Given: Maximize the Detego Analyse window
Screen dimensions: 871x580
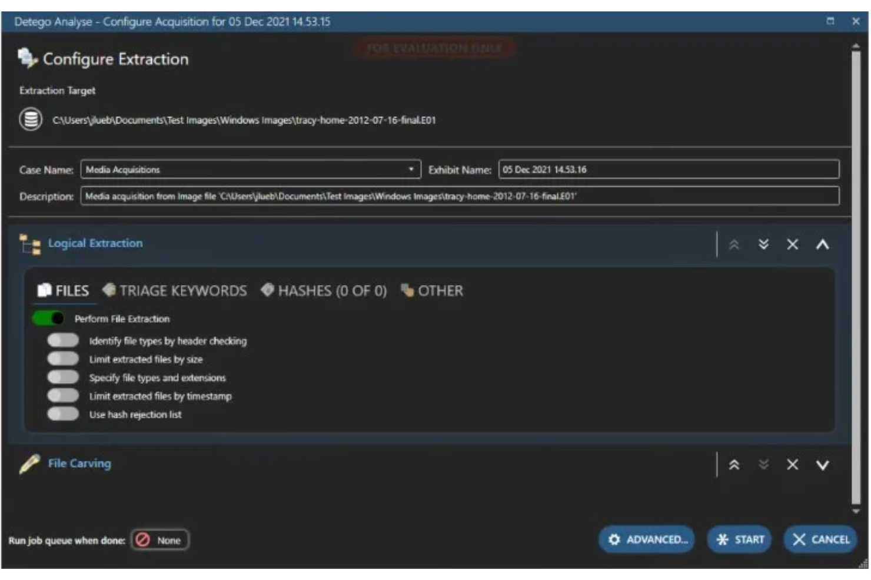Looking at the screenshot, I should (830, 21).
